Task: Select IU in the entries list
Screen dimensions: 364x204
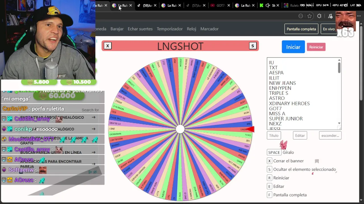Action: pos(271,63)
